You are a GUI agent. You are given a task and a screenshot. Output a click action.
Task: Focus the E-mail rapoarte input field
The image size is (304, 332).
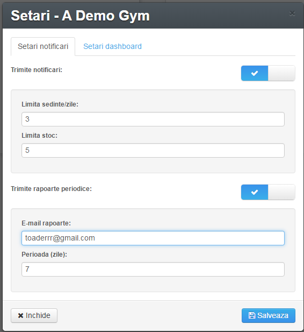point(153,238)
